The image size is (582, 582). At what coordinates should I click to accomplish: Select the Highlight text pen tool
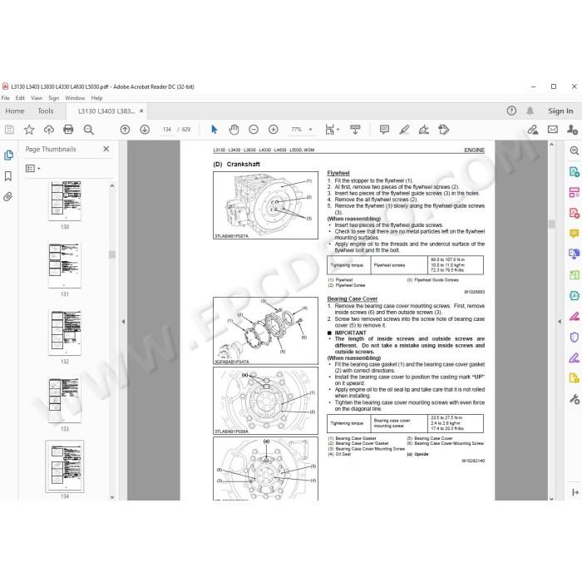coord(404,130)
